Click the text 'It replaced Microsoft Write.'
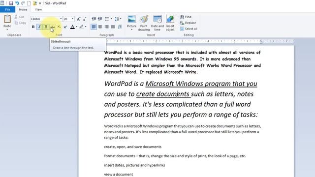The height and width of the screenshot is (177, 315). pos(168,72)
